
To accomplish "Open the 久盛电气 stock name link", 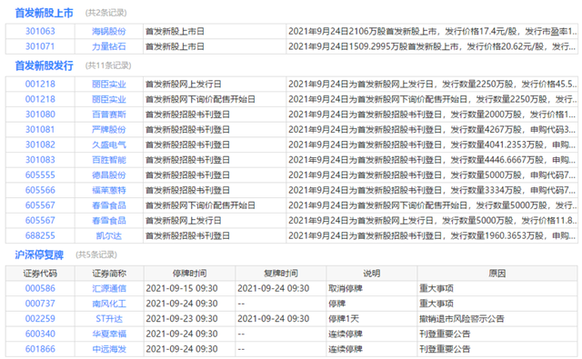I will click(109, 145).
